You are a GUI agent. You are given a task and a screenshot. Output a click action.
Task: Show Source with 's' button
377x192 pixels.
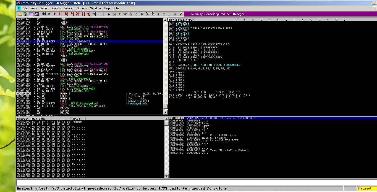tap(175, 14)
